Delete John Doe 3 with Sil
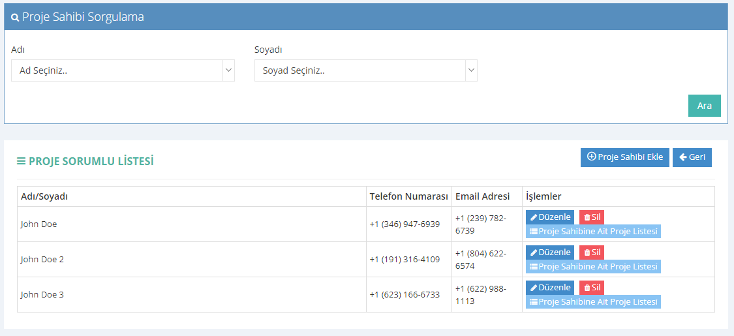The width and height of the screenshot is (734, 336). coord(592,288)
